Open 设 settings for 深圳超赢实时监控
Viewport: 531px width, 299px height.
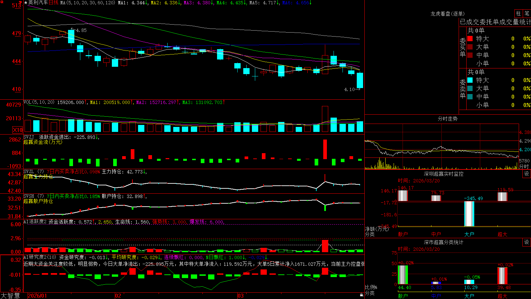click(x=527, y=174)
